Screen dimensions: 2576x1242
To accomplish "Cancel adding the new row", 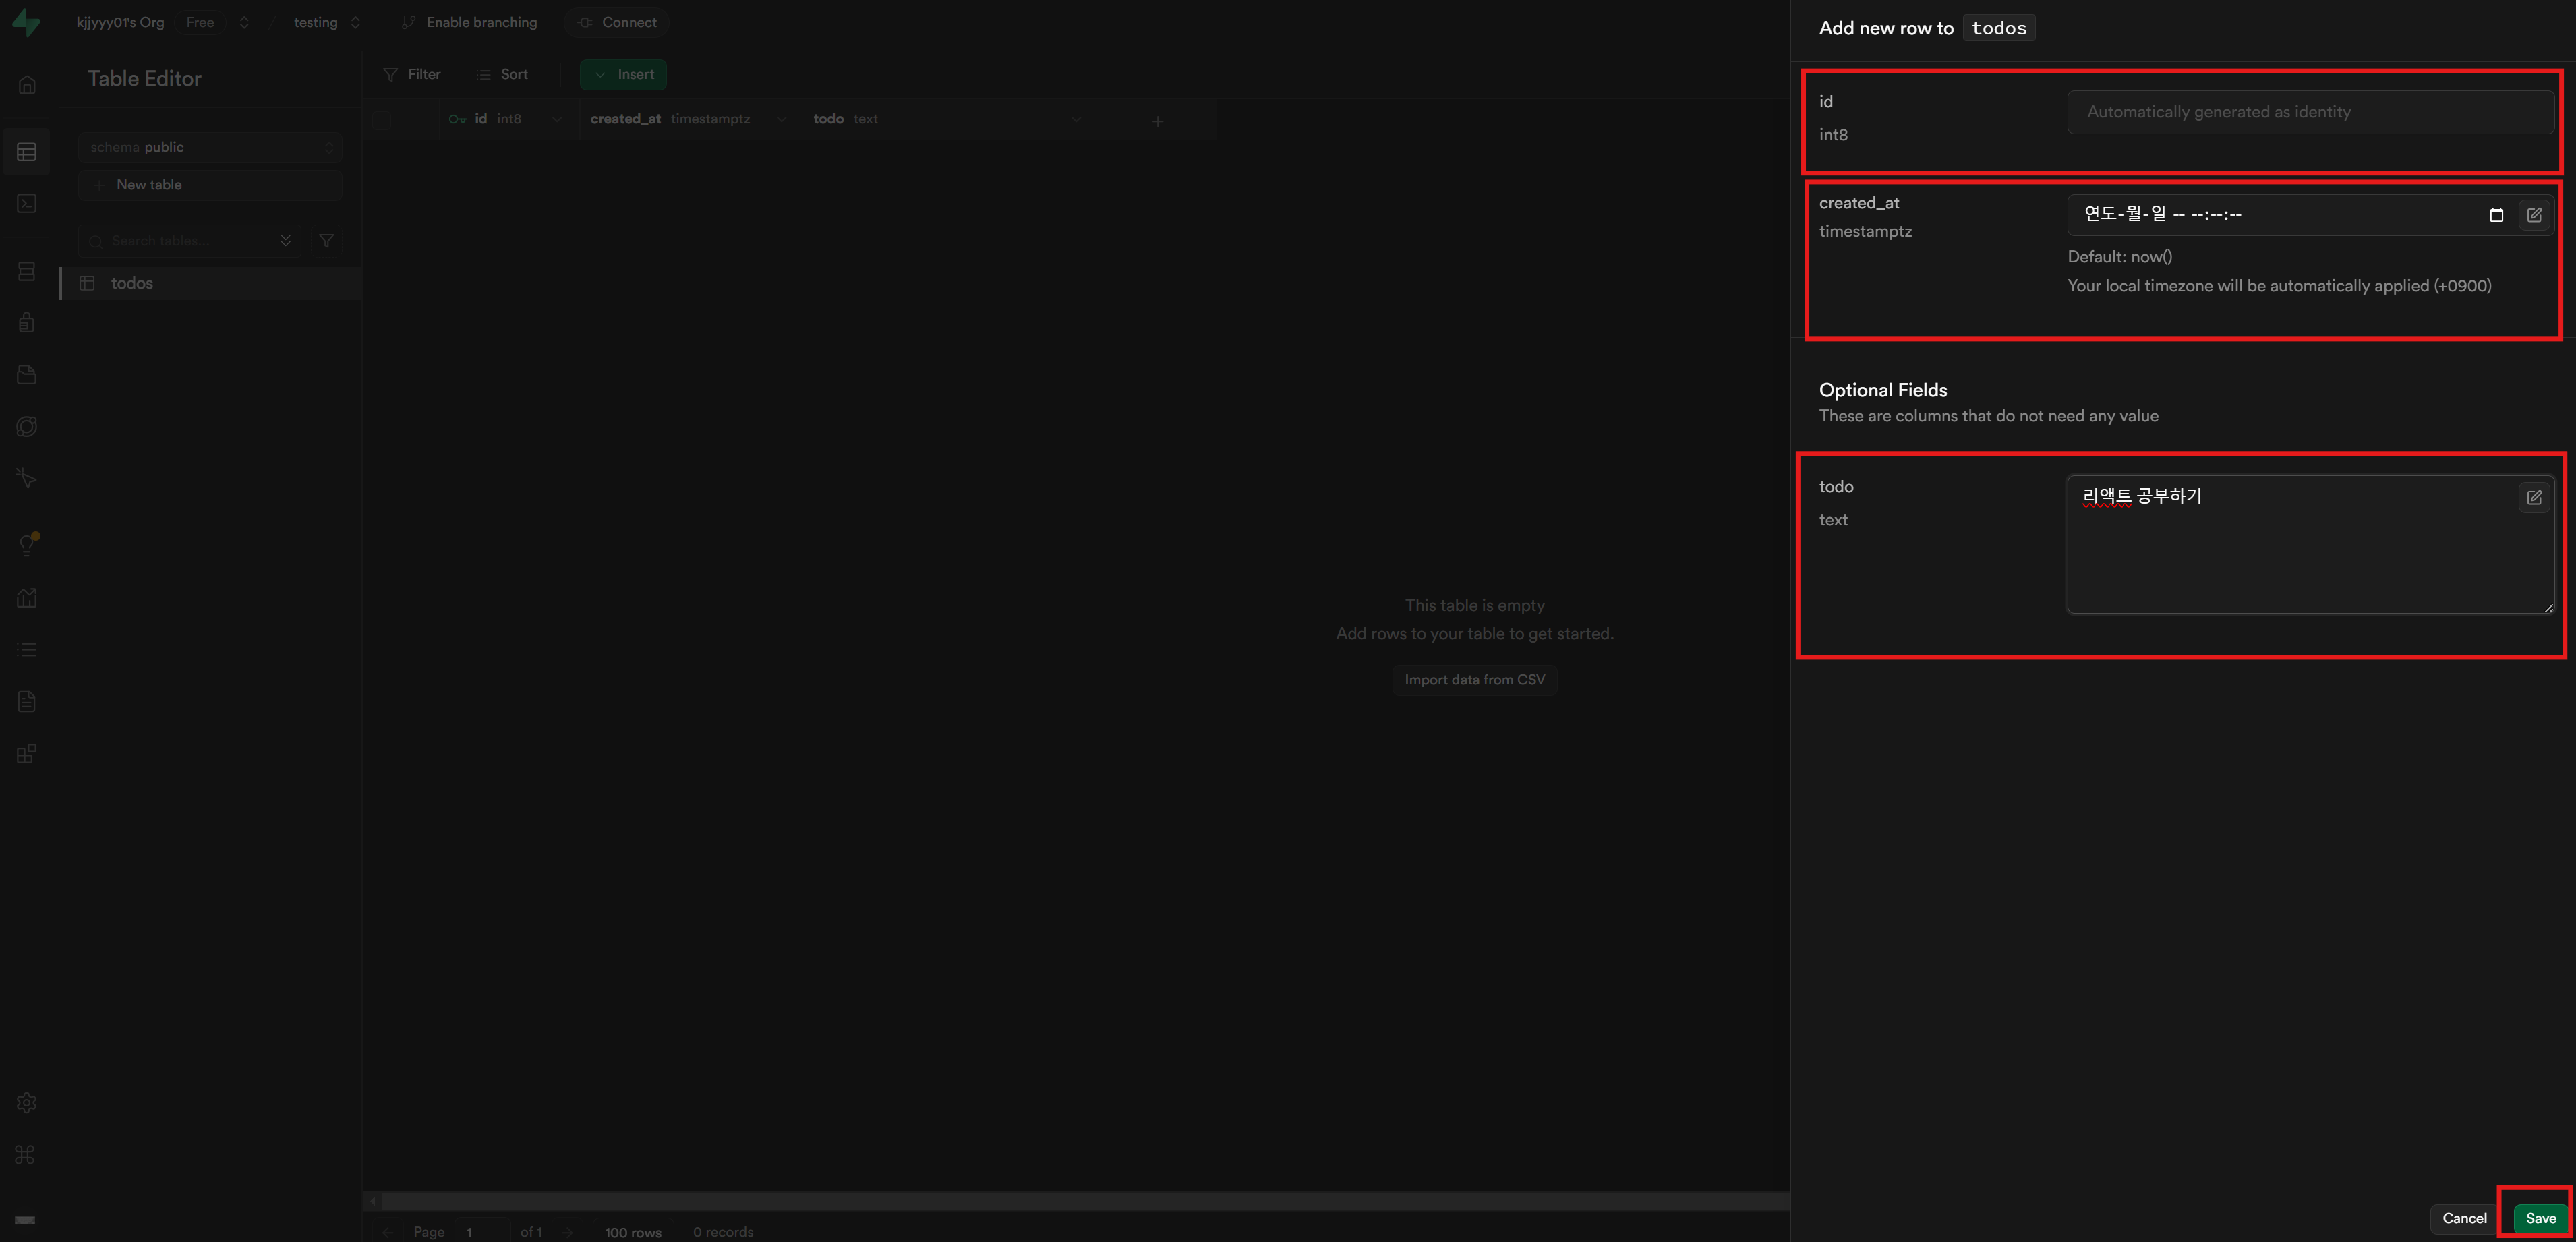I will tap(2463, 1217).
